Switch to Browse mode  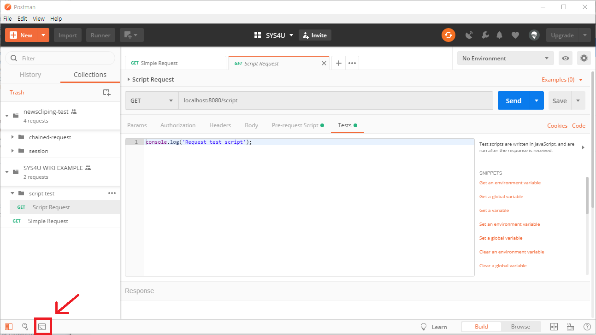click(520, 327)
